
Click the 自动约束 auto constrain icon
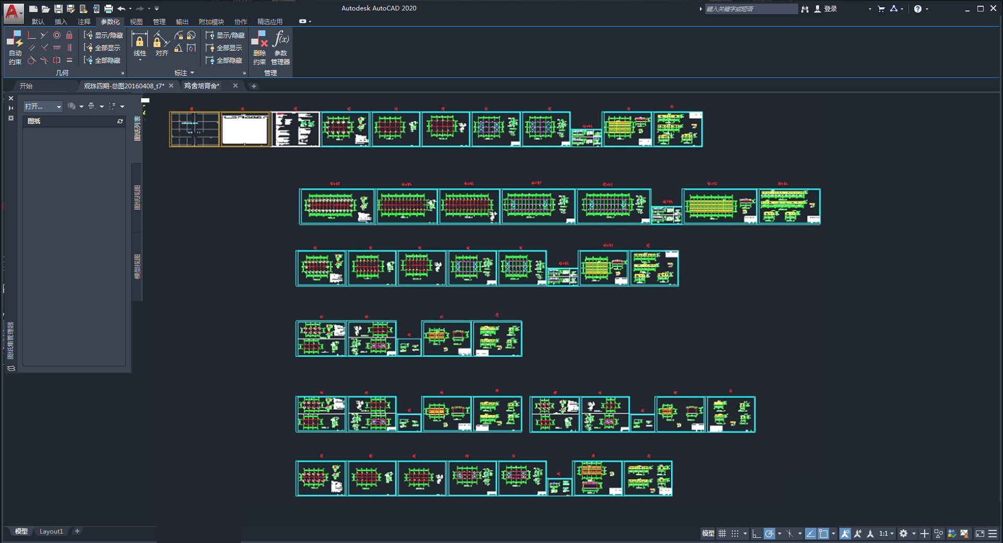click(15, 47)
